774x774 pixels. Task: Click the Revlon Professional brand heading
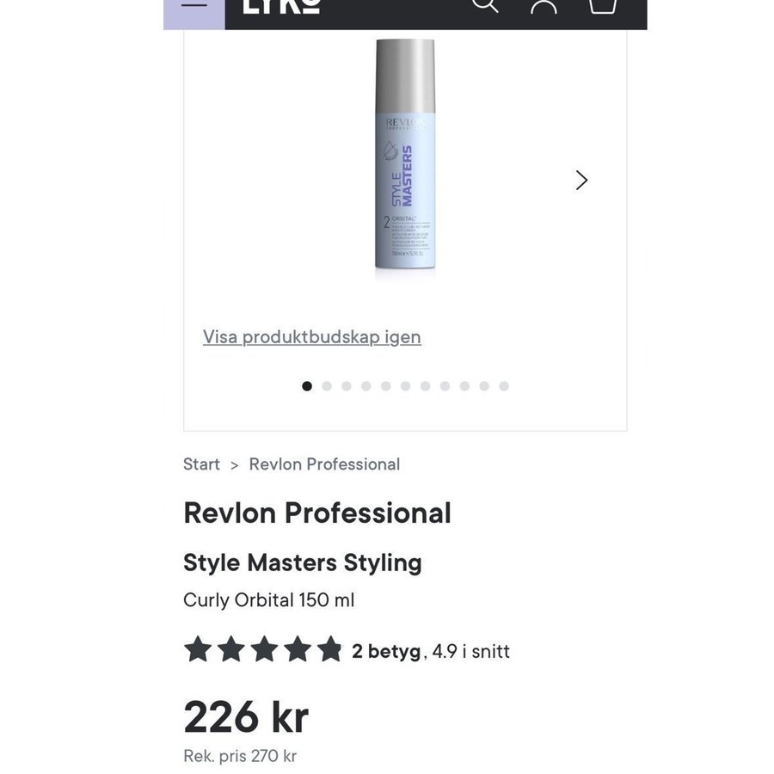coord(316,513)
